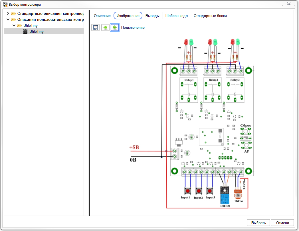Select the ShIoTiny controller tree row
The height and width of the screenshot is (231, 299).
[x=44, y=31]
